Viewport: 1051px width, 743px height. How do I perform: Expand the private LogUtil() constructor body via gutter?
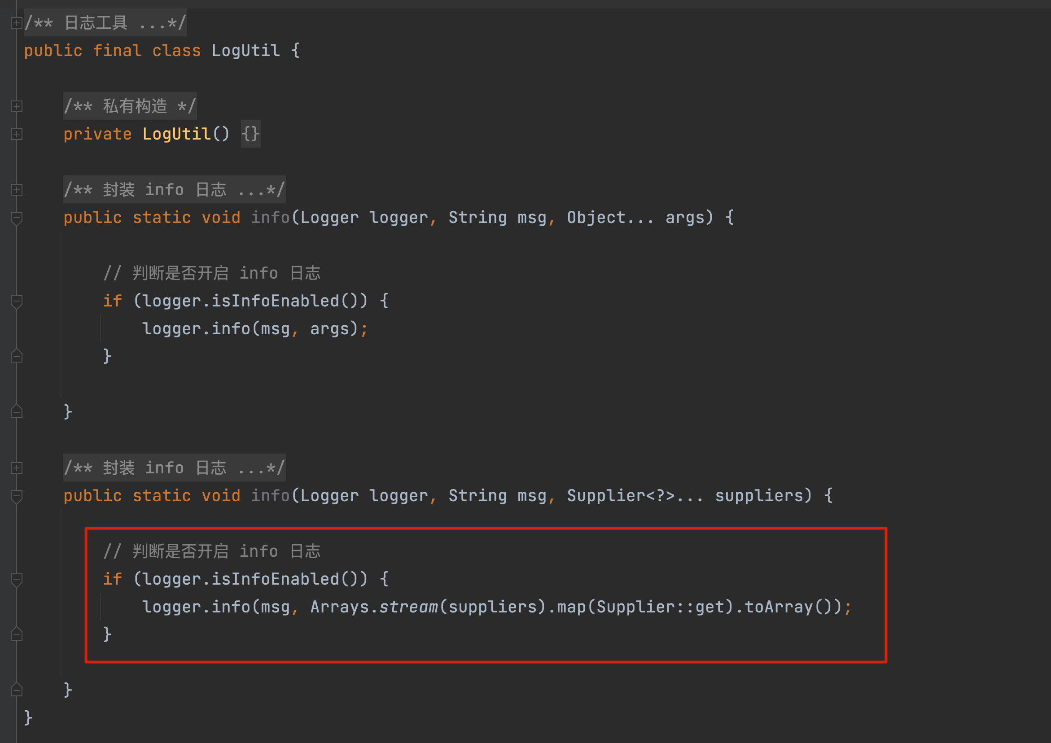pyautogui.click(x=17, y=134)
